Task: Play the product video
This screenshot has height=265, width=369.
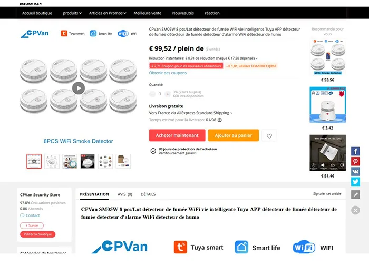Action: click(79, 88)
